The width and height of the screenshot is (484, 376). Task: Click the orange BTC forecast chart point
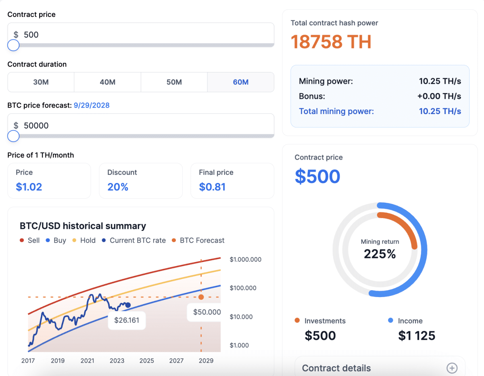click(x=201, y=297)
